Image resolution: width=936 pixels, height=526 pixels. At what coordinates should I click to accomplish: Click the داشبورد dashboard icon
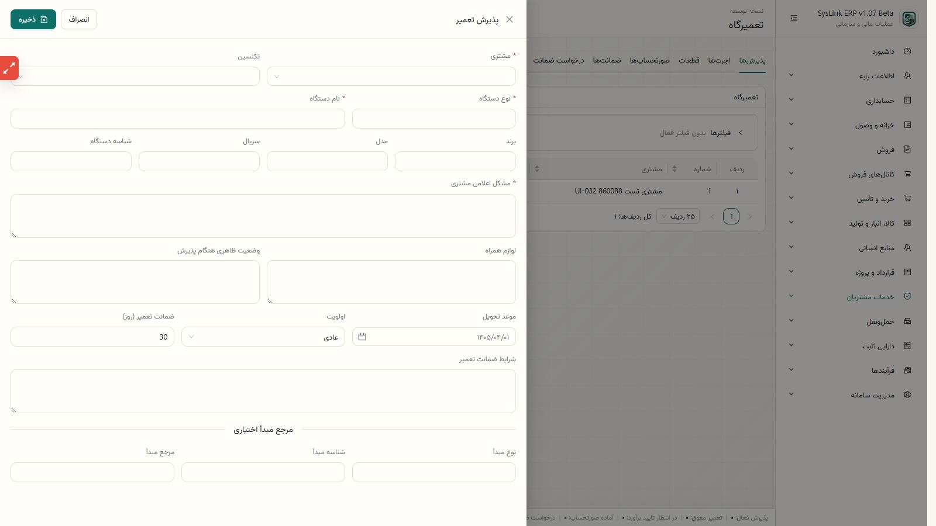click(x=907, y=51)
